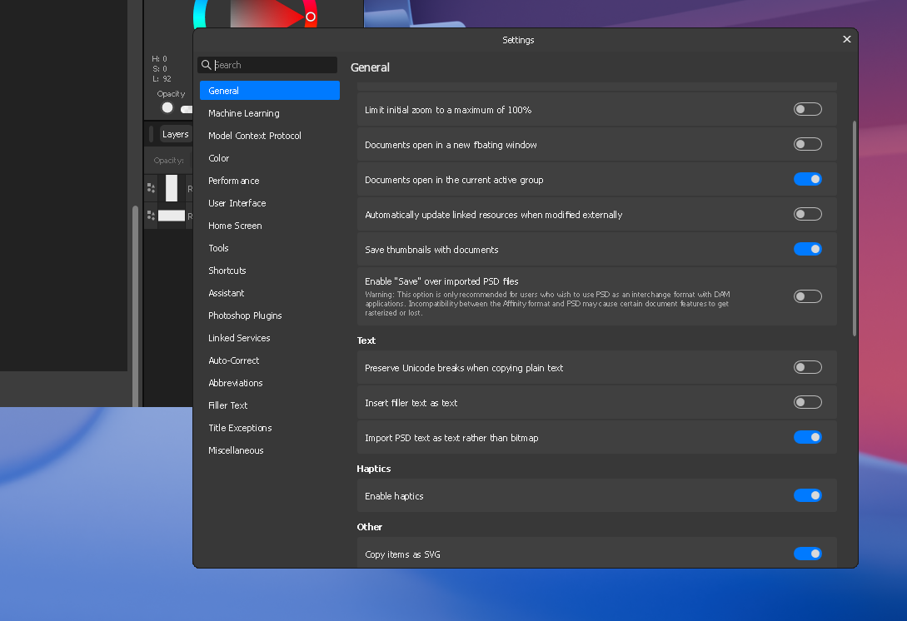
Task: Open Abbreviations settings
Action: point(270,384)
